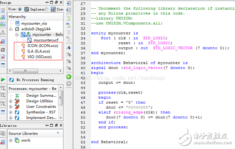The width and height of the screenshot is (235, 149).
Task: Click the green Run process play icon
Action: [3, 80]
